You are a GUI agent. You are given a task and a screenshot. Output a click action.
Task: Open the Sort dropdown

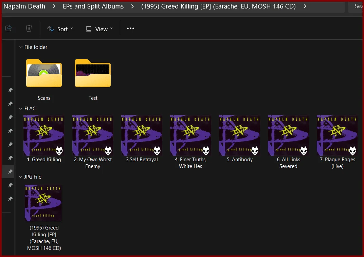coord(60,29)
